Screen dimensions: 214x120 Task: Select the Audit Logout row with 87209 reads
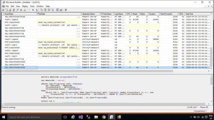pos(106,50)
